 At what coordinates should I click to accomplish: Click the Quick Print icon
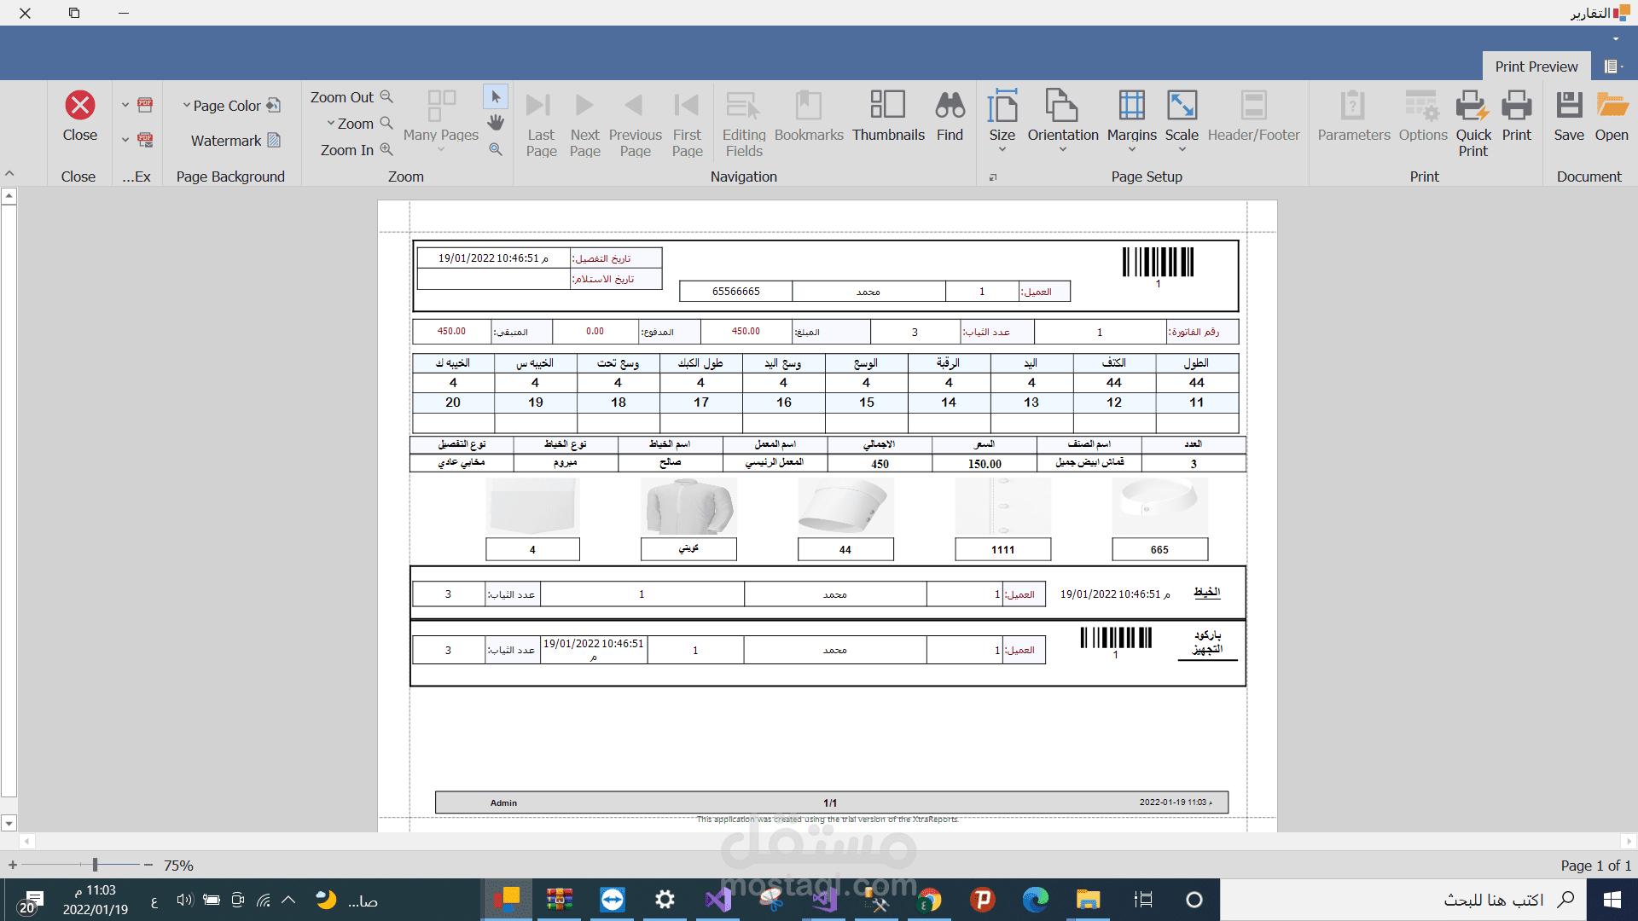point(1472,107)
